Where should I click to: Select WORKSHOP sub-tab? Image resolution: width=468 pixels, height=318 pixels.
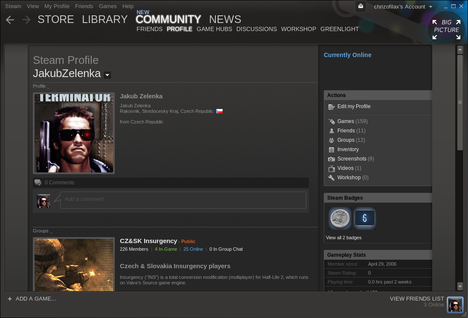[299, 29]
